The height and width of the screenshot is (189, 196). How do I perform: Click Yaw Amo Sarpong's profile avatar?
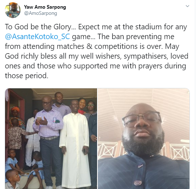point(13,10)
